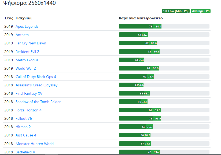Click the year 2018 in the Fallout 76 row
The width and height of the screenshot is (221, 155).
click(x=9, y=118)
